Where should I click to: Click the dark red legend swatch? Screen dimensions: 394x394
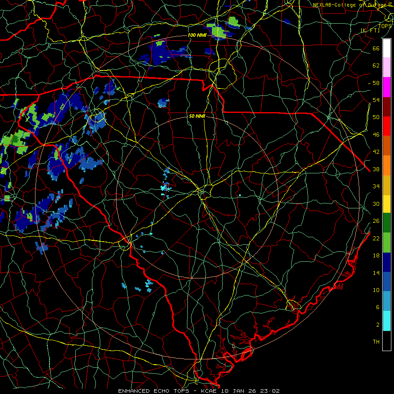click(387, 107)
